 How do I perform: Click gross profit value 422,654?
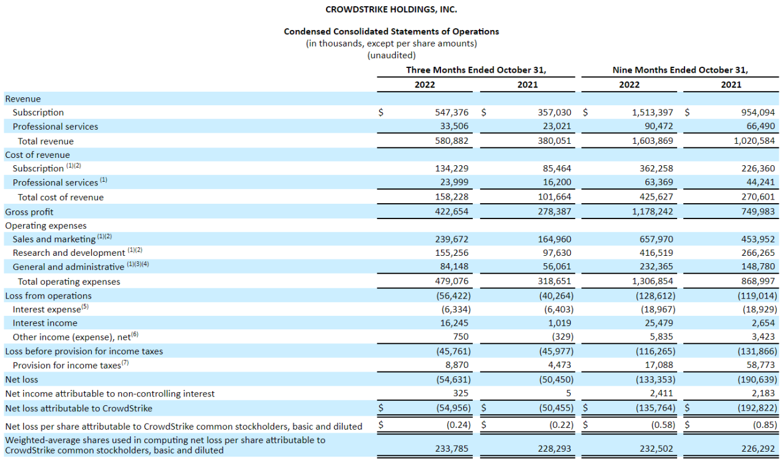tap(452, 212)
